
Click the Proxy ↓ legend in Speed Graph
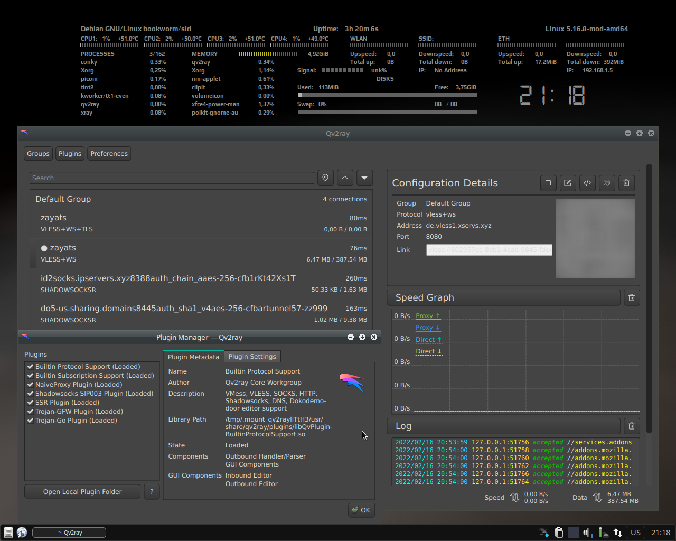click(428, 328)
